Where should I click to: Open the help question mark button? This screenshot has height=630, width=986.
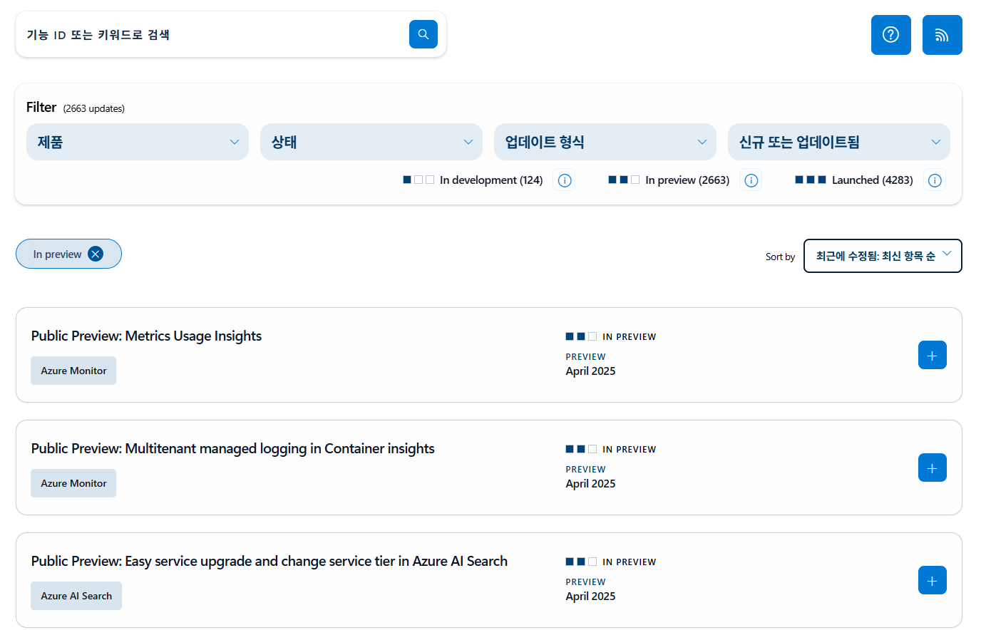891,35
